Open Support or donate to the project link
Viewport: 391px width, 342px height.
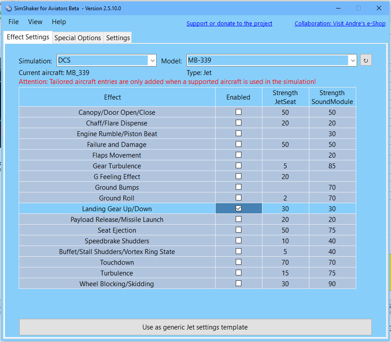point(229,24)
